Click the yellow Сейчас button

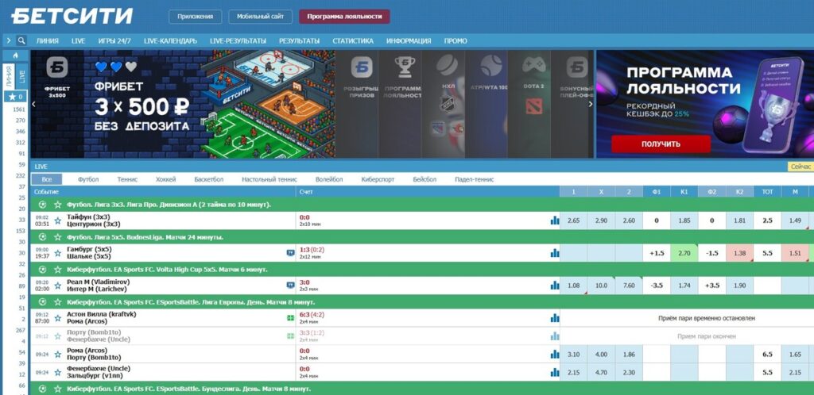(x=800, y=167)
